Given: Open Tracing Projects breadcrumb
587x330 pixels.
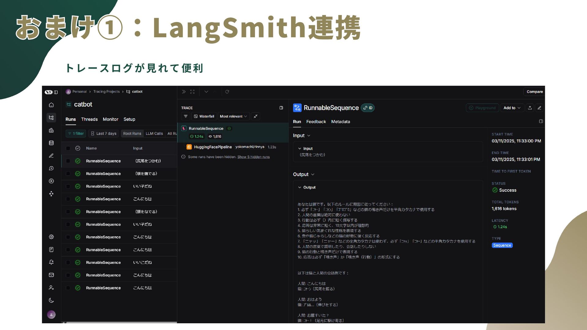Looking at the screenshot, I should click(x=106, y=92).
